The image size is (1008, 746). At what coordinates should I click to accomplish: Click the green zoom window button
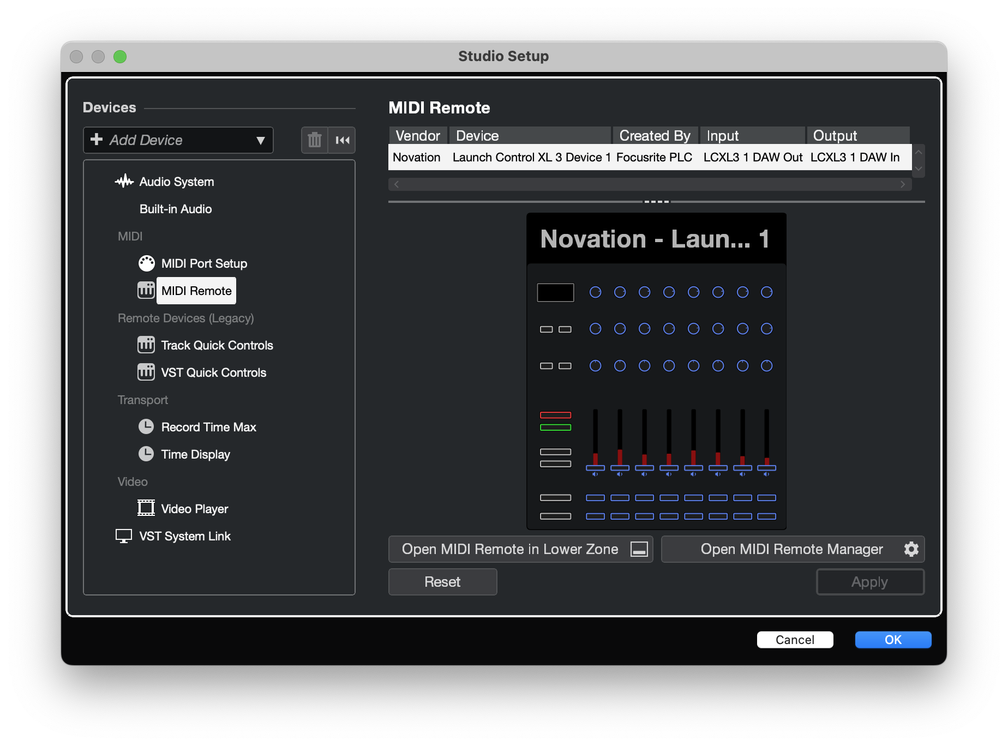(120, 57)
